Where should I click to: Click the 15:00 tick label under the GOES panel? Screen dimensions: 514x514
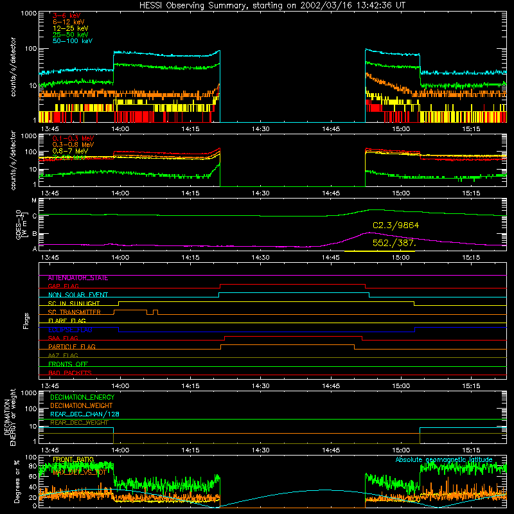tap(401, 258)
